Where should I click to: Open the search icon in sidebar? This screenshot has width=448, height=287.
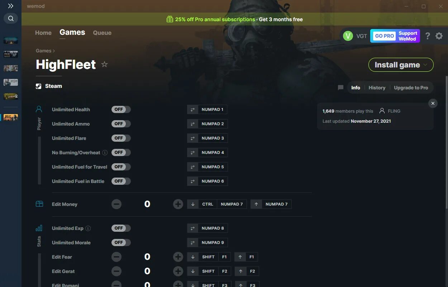[11, 18]
